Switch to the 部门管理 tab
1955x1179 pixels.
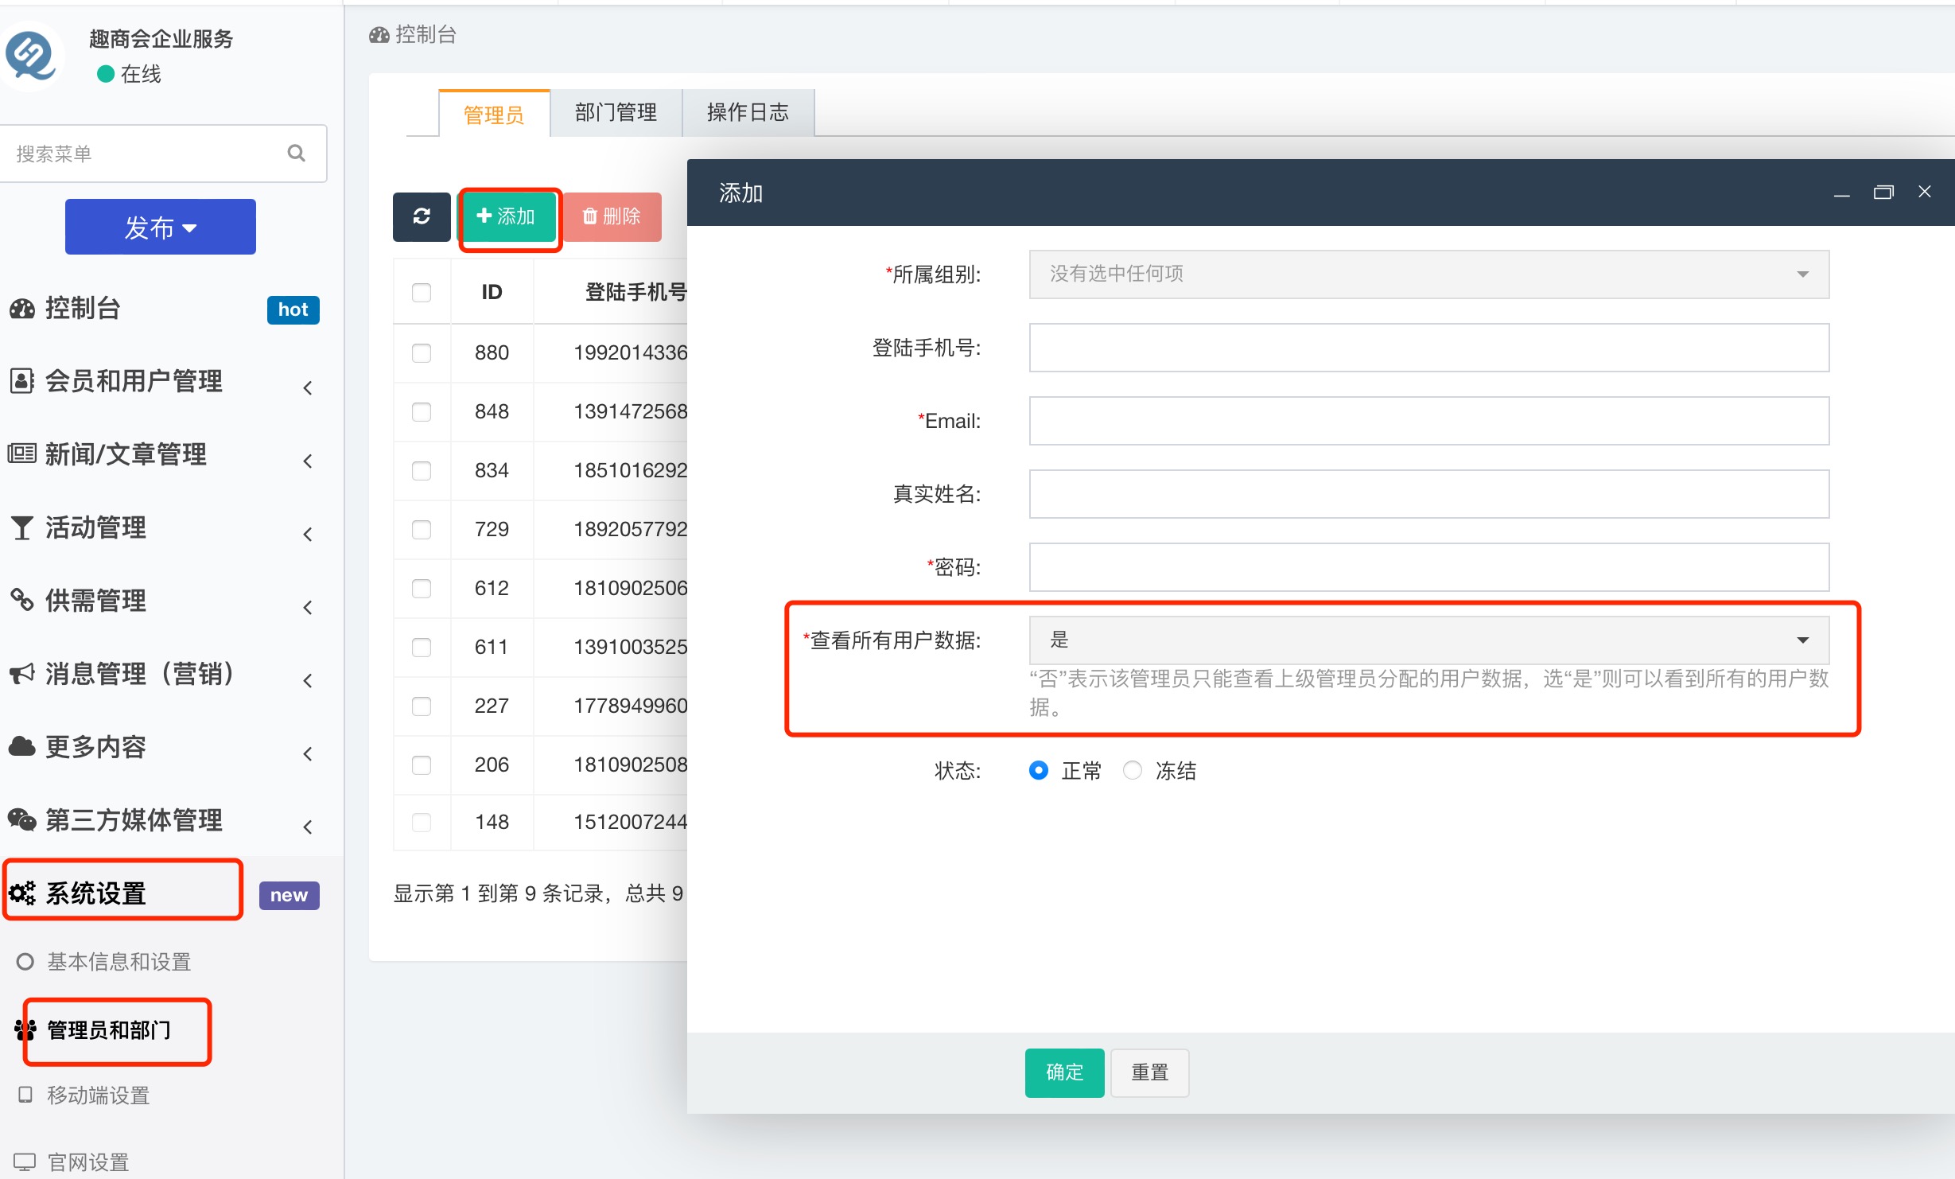click(x=616, y=113)
